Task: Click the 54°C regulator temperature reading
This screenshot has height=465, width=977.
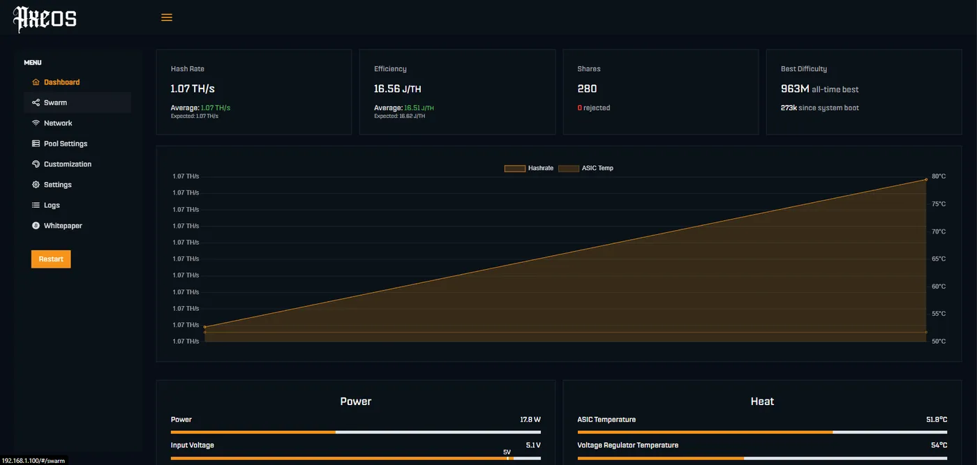Action: [x=939, y=445]
